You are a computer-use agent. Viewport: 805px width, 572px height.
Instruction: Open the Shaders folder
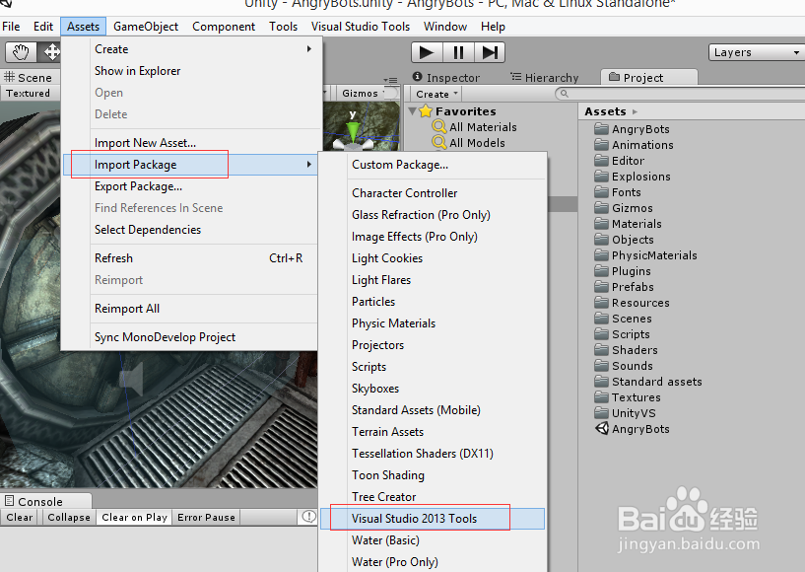[x=627, y=350]
